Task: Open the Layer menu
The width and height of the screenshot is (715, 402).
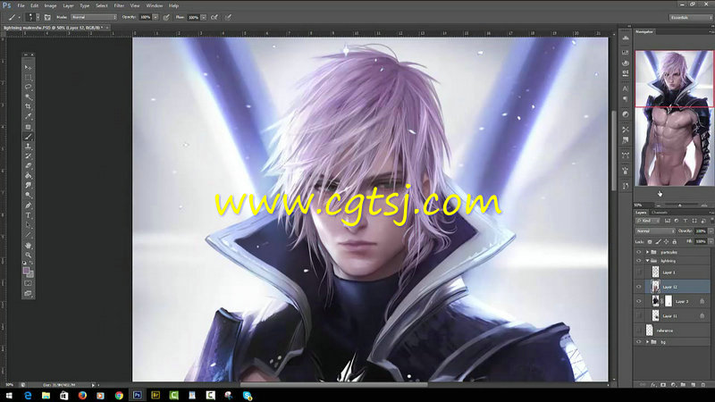Action: (69, 6)
